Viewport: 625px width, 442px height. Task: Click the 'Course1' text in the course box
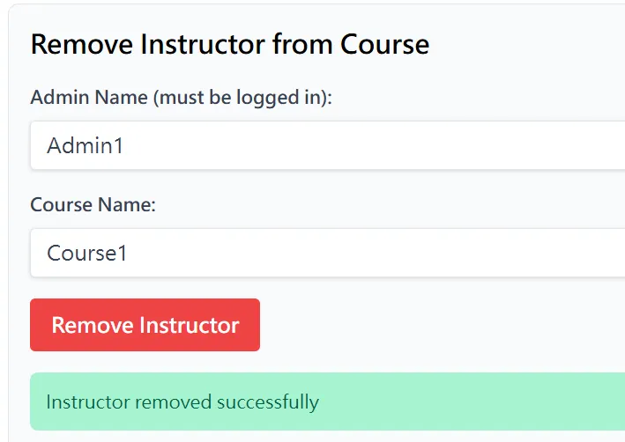tap(87, 254)
